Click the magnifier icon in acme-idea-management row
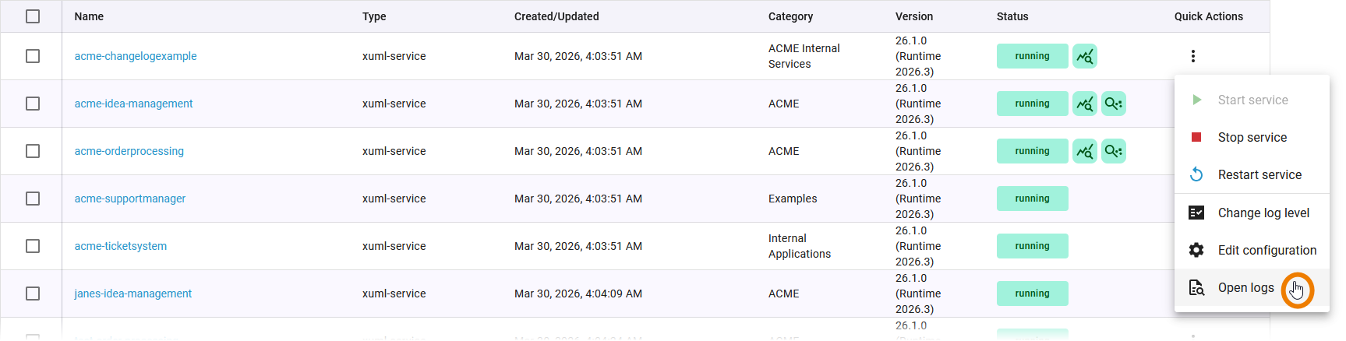 [1113, 104]
